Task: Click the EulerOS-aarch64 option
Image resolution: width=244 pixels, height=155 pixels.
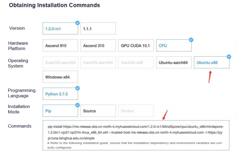Action: (x=60, y=63)
